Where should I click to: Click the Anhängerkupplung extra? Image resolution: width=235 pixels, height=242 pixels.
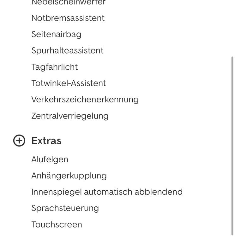[x=69, y=176]
